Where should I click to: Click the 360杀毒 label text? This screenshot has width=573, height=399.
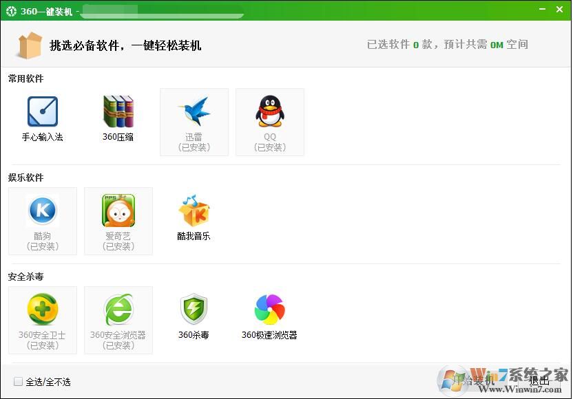click(x=194, y=335)
